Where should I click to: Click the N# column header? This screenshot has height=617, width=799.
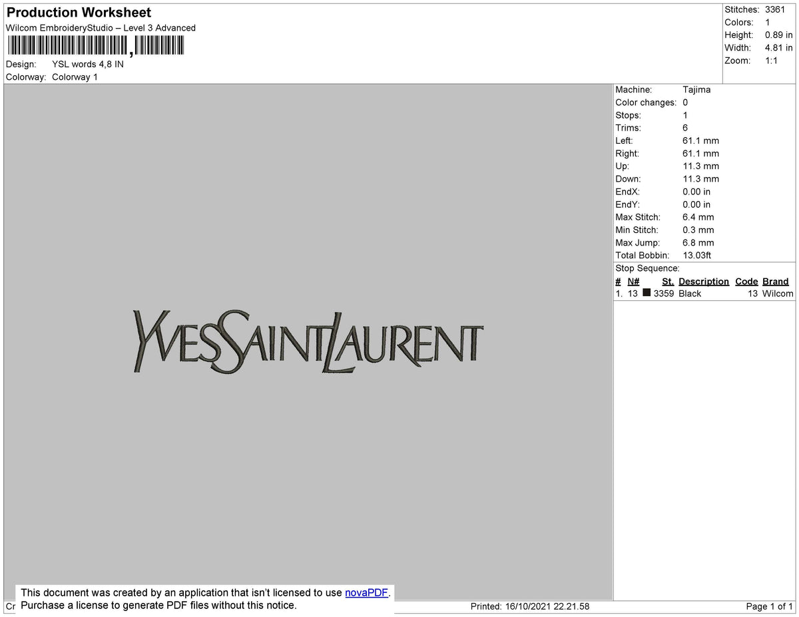point(633,281)
